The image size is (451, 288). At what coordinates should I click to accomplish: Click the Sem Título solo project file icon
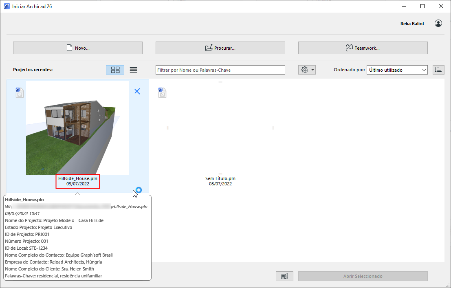pyautogui.click(x=162, y=92)
